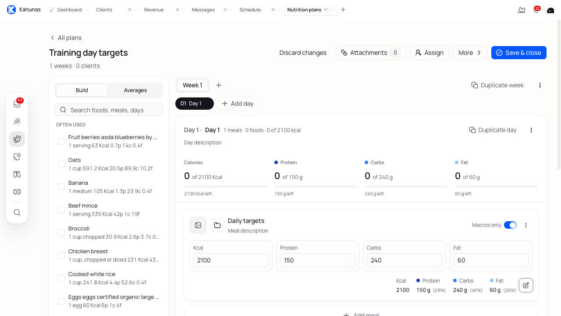
Task: Open the inbox icon with 43 badge
Action: (x=17, y=104)
